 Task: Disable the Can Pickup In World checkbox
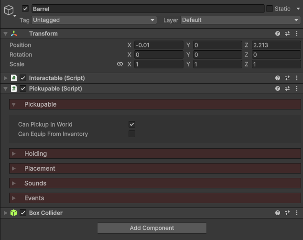(132, 124)
